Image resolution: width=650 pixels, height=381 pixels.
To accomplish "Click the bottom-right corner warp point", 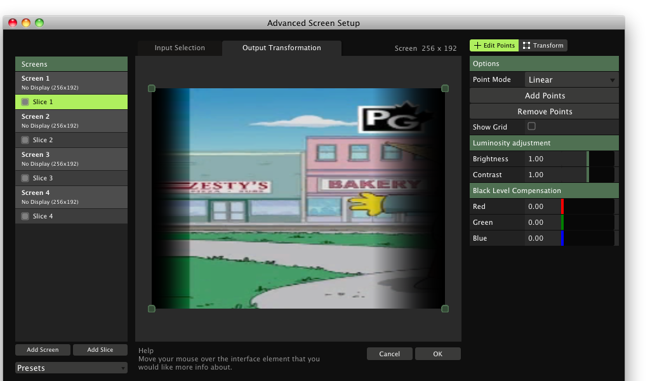I will [x=445, y=309].
